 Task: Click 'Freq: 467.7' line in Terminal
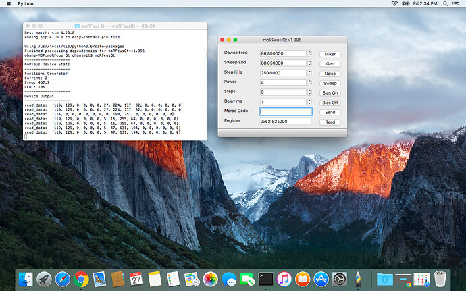37,82
